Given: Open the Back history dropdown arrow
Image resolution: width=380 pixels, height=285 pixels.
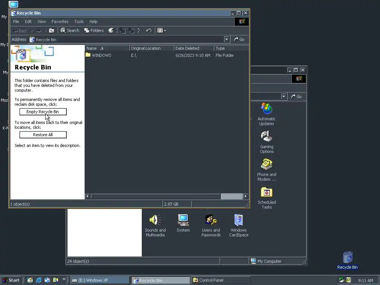Looking at the screenshot, I should (x=32, y=31).
